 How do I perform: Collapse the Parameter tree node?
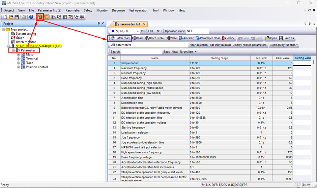[x=13, y=50]
